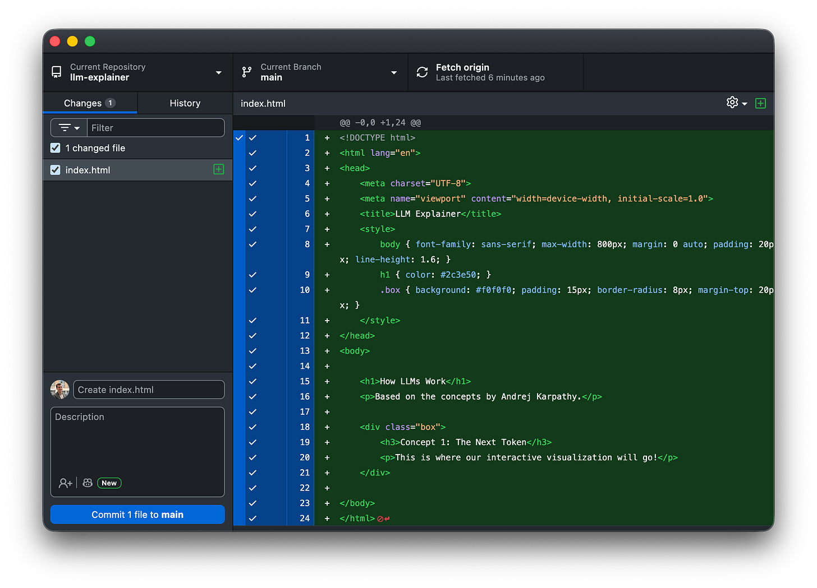817x588 pixels.
Task: Deselect line 15 in the diff gutter
Action: (x=252, y=381)
